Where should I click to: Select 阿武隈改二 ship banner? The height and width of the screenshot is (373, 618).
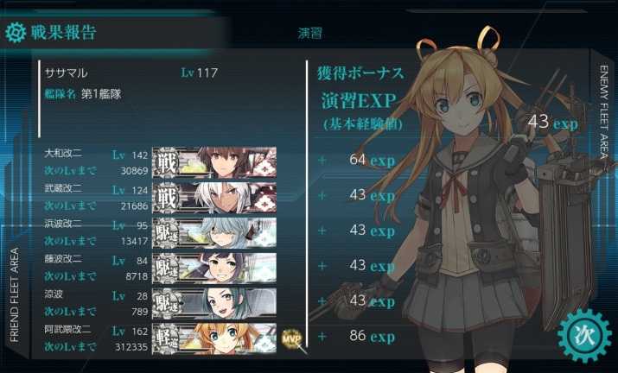(214, 338)
